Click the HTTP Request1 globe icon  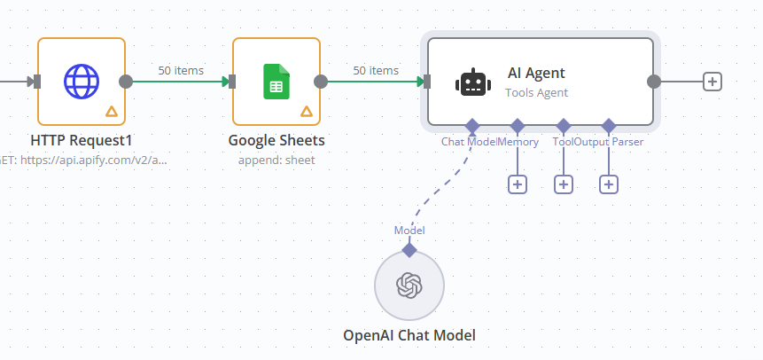(x=82, y=82)
